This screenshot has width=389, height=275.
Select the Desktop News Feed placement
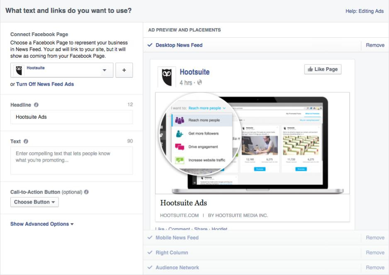pos(179,45)
